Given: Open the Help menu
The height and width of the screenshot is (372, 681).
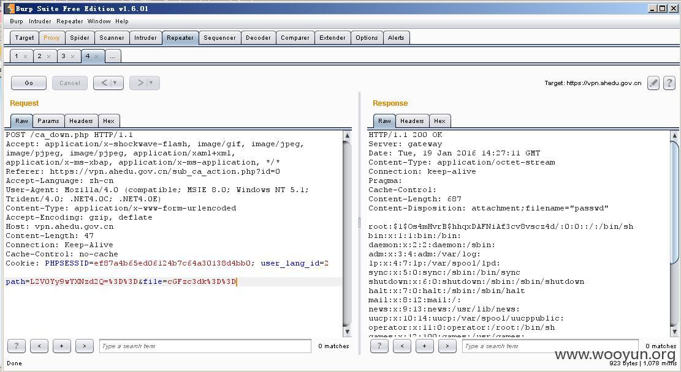Looking at the screenshot, I should click(x=121, y=21).
